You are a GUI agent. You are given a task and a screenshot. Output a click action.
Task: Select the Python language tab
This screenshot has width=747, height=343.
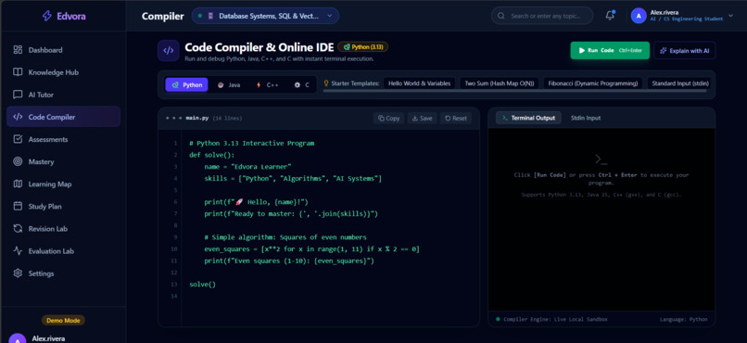coord(187,84)
